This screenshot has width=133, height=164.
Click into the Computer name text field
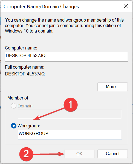click(66, 57)
